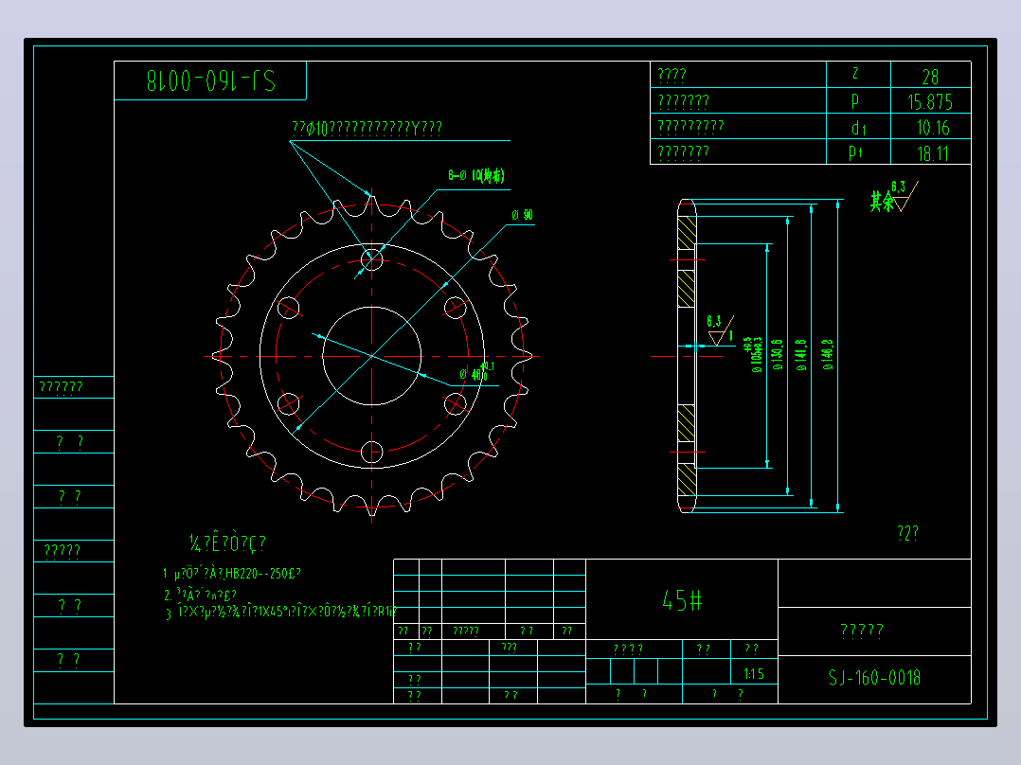Screen dimensions: 1021x765
Task: Click the leader note containing ø10 above the sprocket
Action: 367,128
